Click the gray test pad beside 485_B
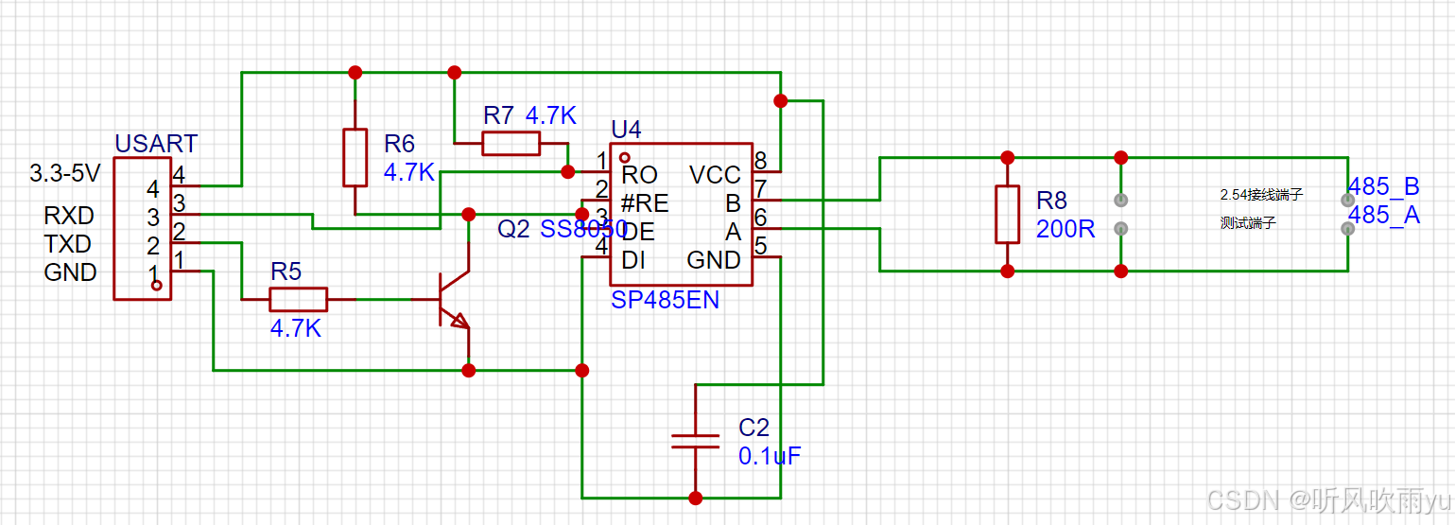The height and width of the screenshot is (525, 1455). [x=1349, y=201]
